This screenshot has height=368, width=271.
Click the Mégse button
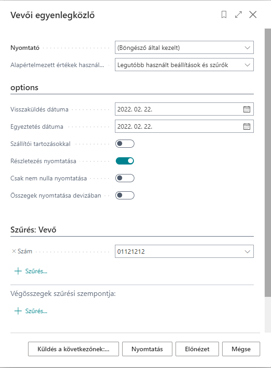tap(241, 349)
